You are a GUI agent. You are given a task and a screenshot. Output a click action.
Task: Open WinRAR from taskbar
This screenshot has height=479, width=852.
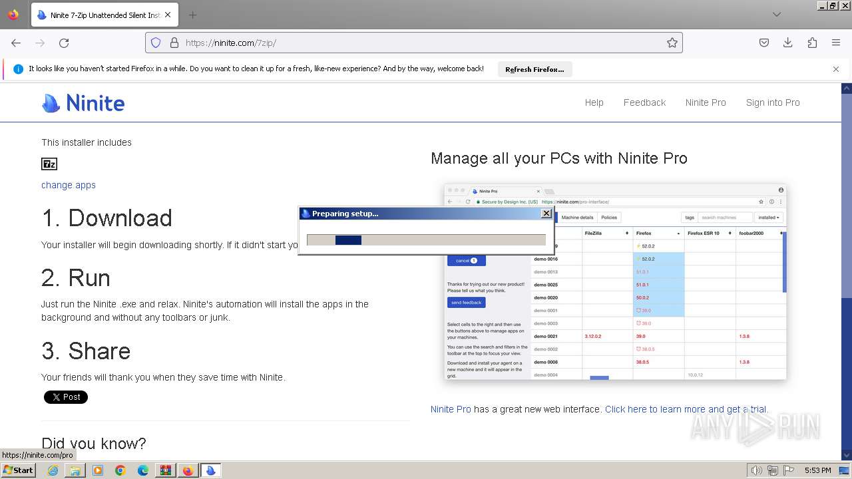point(166,470)
